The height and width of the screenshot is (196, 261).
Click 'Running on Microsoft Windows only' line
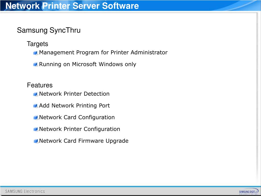pyautogui.click(x=88, y=64)
